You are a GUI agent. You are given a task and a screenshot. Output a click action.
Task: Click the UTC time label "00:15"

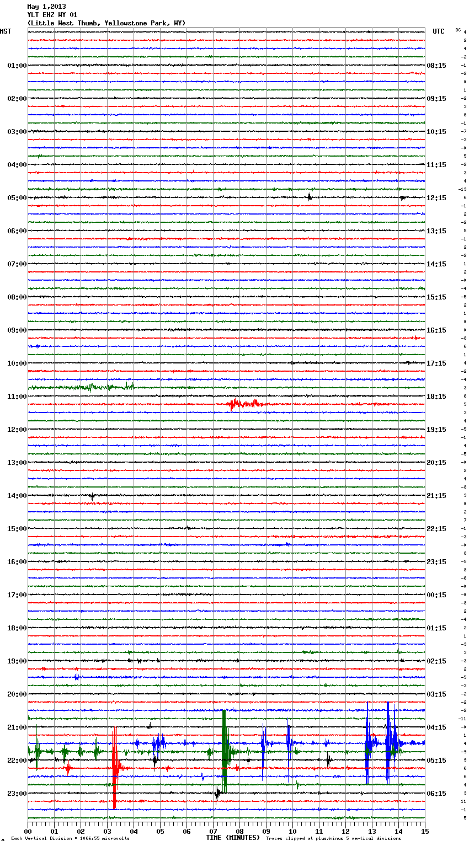point(436,595)
